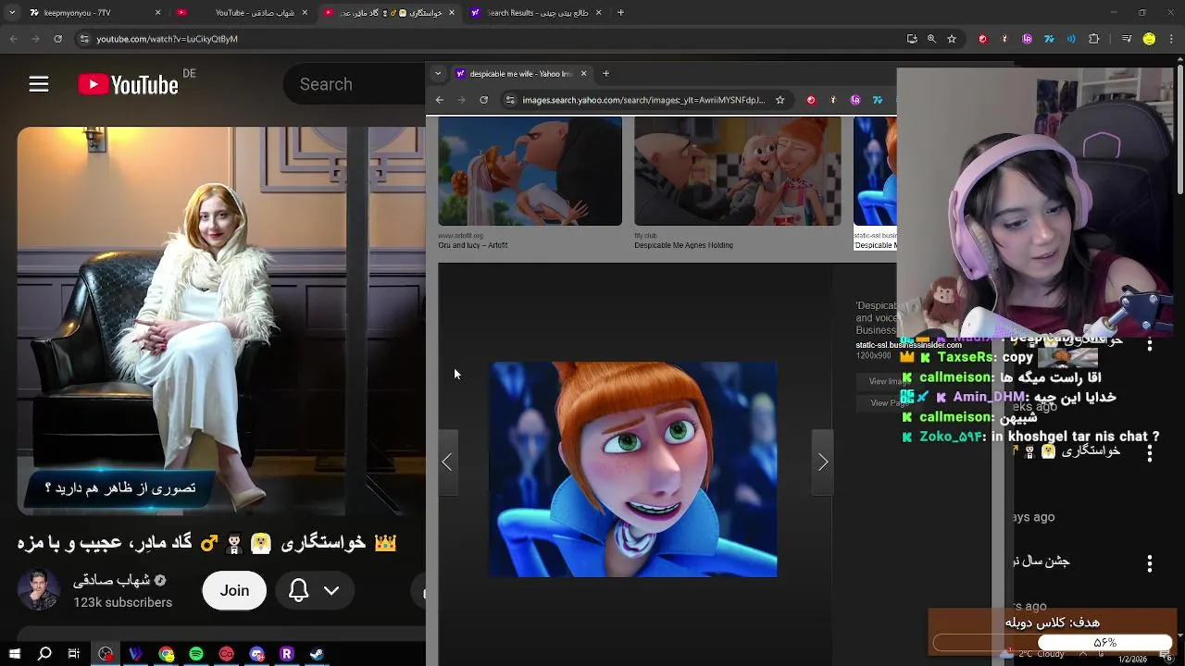Install app icon in outer address bar
This screenshot has height=666, width=1185.
(x=912, y=39)
